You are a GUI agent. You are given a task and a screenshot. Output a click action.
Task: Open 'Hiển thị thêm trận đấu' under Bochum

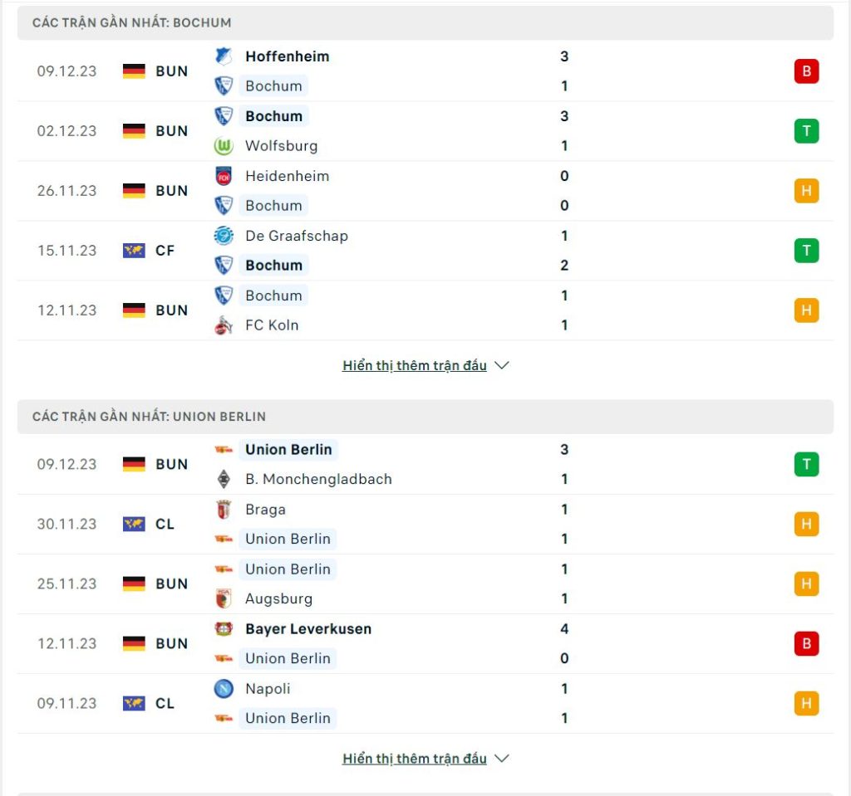[415, 365]
